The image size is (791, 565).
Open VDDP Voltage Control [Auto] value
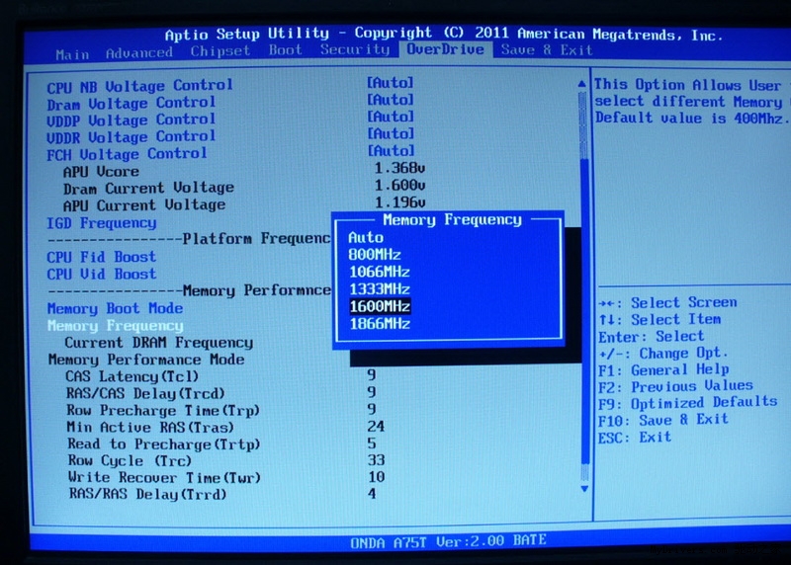coord(390,117)
